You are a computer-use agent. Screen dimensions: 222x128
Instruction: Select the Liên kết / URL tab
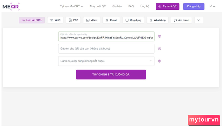32,20
